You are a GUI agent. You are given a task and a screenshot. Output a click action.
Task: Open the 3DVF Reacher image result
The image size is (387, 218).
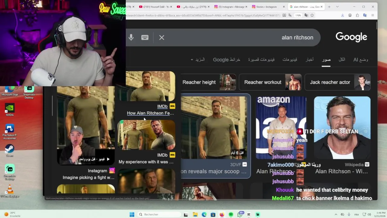pos(214,127)
